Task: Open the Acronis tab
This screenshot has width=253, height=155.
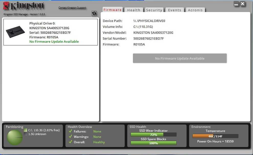Action: 195,10
